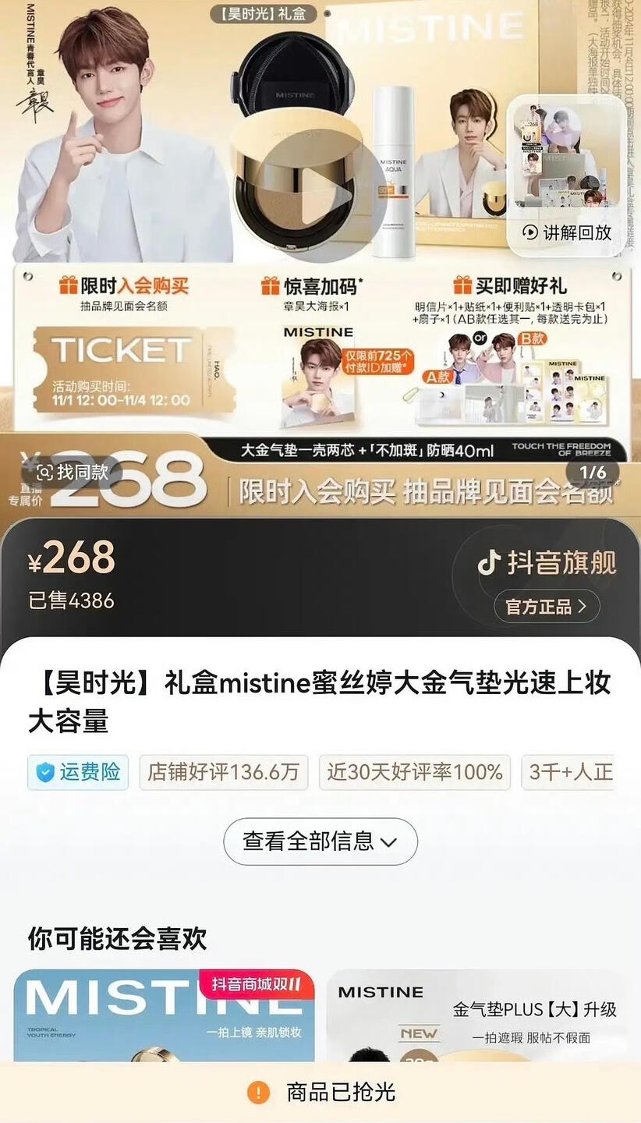Tap the partially visible 3千+人 tag
The width and height of the screenshot is (641, 1123).
tap(570, 772)
